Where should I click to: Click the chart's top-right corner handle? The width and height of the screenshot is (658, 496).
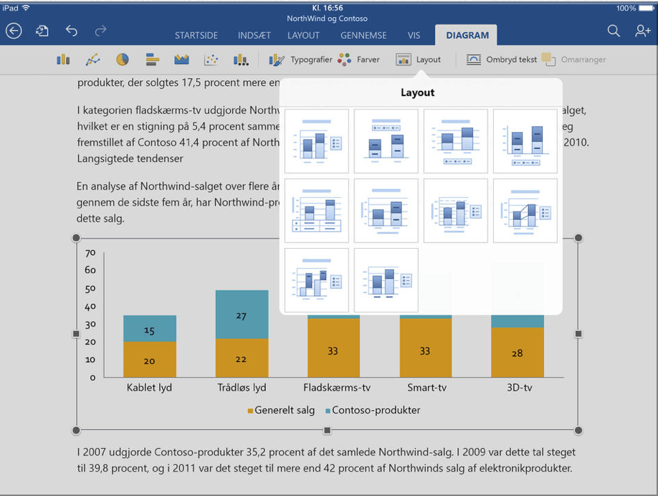point(578,238)
